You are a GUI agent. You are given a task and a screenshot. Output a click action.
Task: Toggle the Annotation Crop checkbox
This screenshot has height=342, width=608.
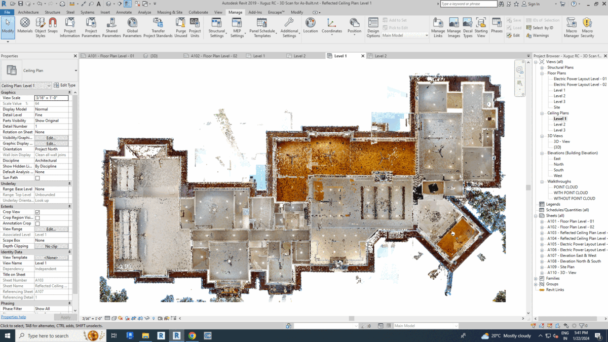(37, 223)
